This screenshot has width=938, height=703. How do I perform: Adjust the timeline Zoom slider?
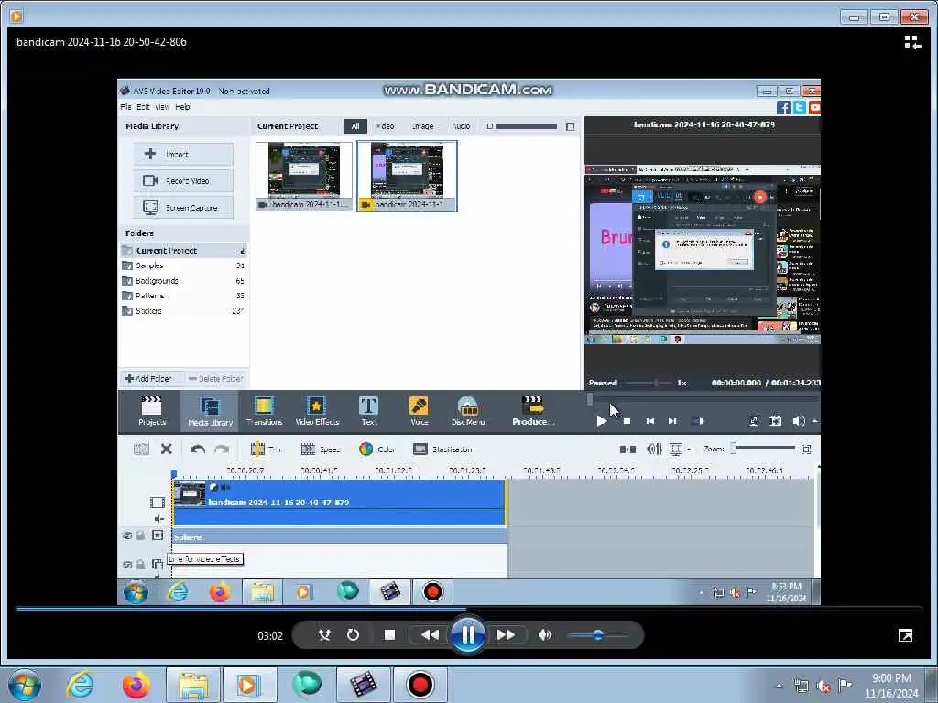click(763, 448)
